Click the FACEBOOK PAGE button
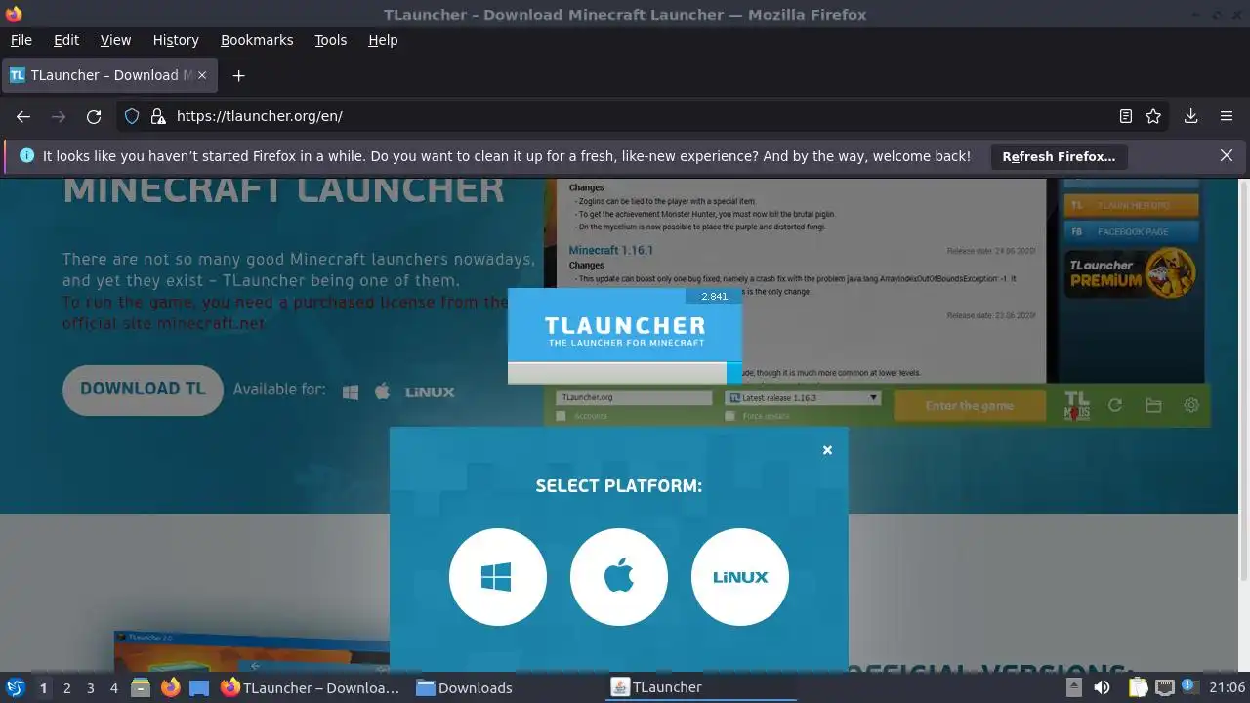This screenshot has width=1250, height=703. tap(1132, 232)
